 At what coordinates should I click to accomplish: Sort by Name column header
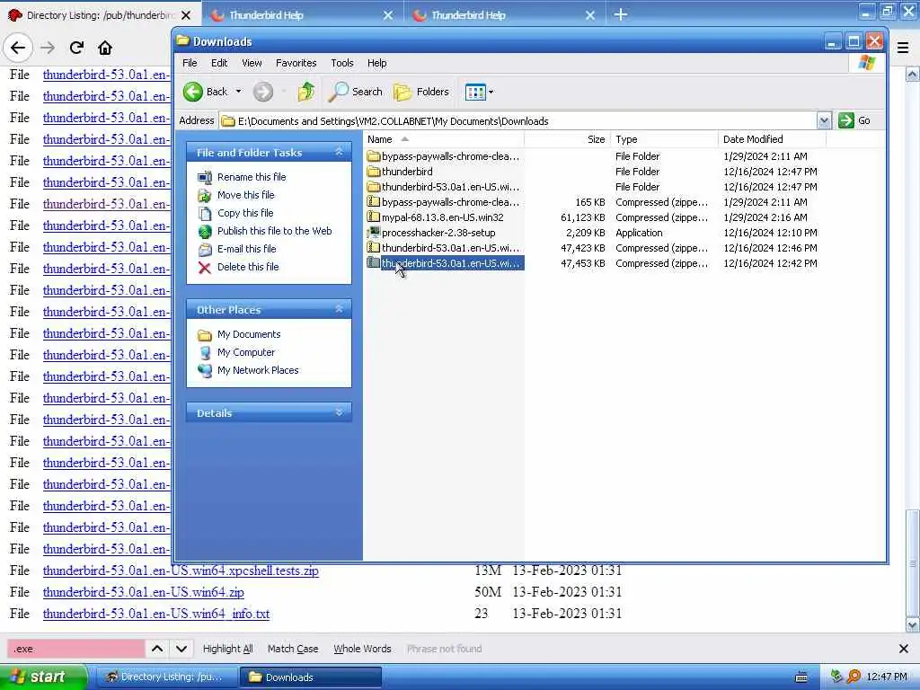pyautogui.click(x=444, y=139)
